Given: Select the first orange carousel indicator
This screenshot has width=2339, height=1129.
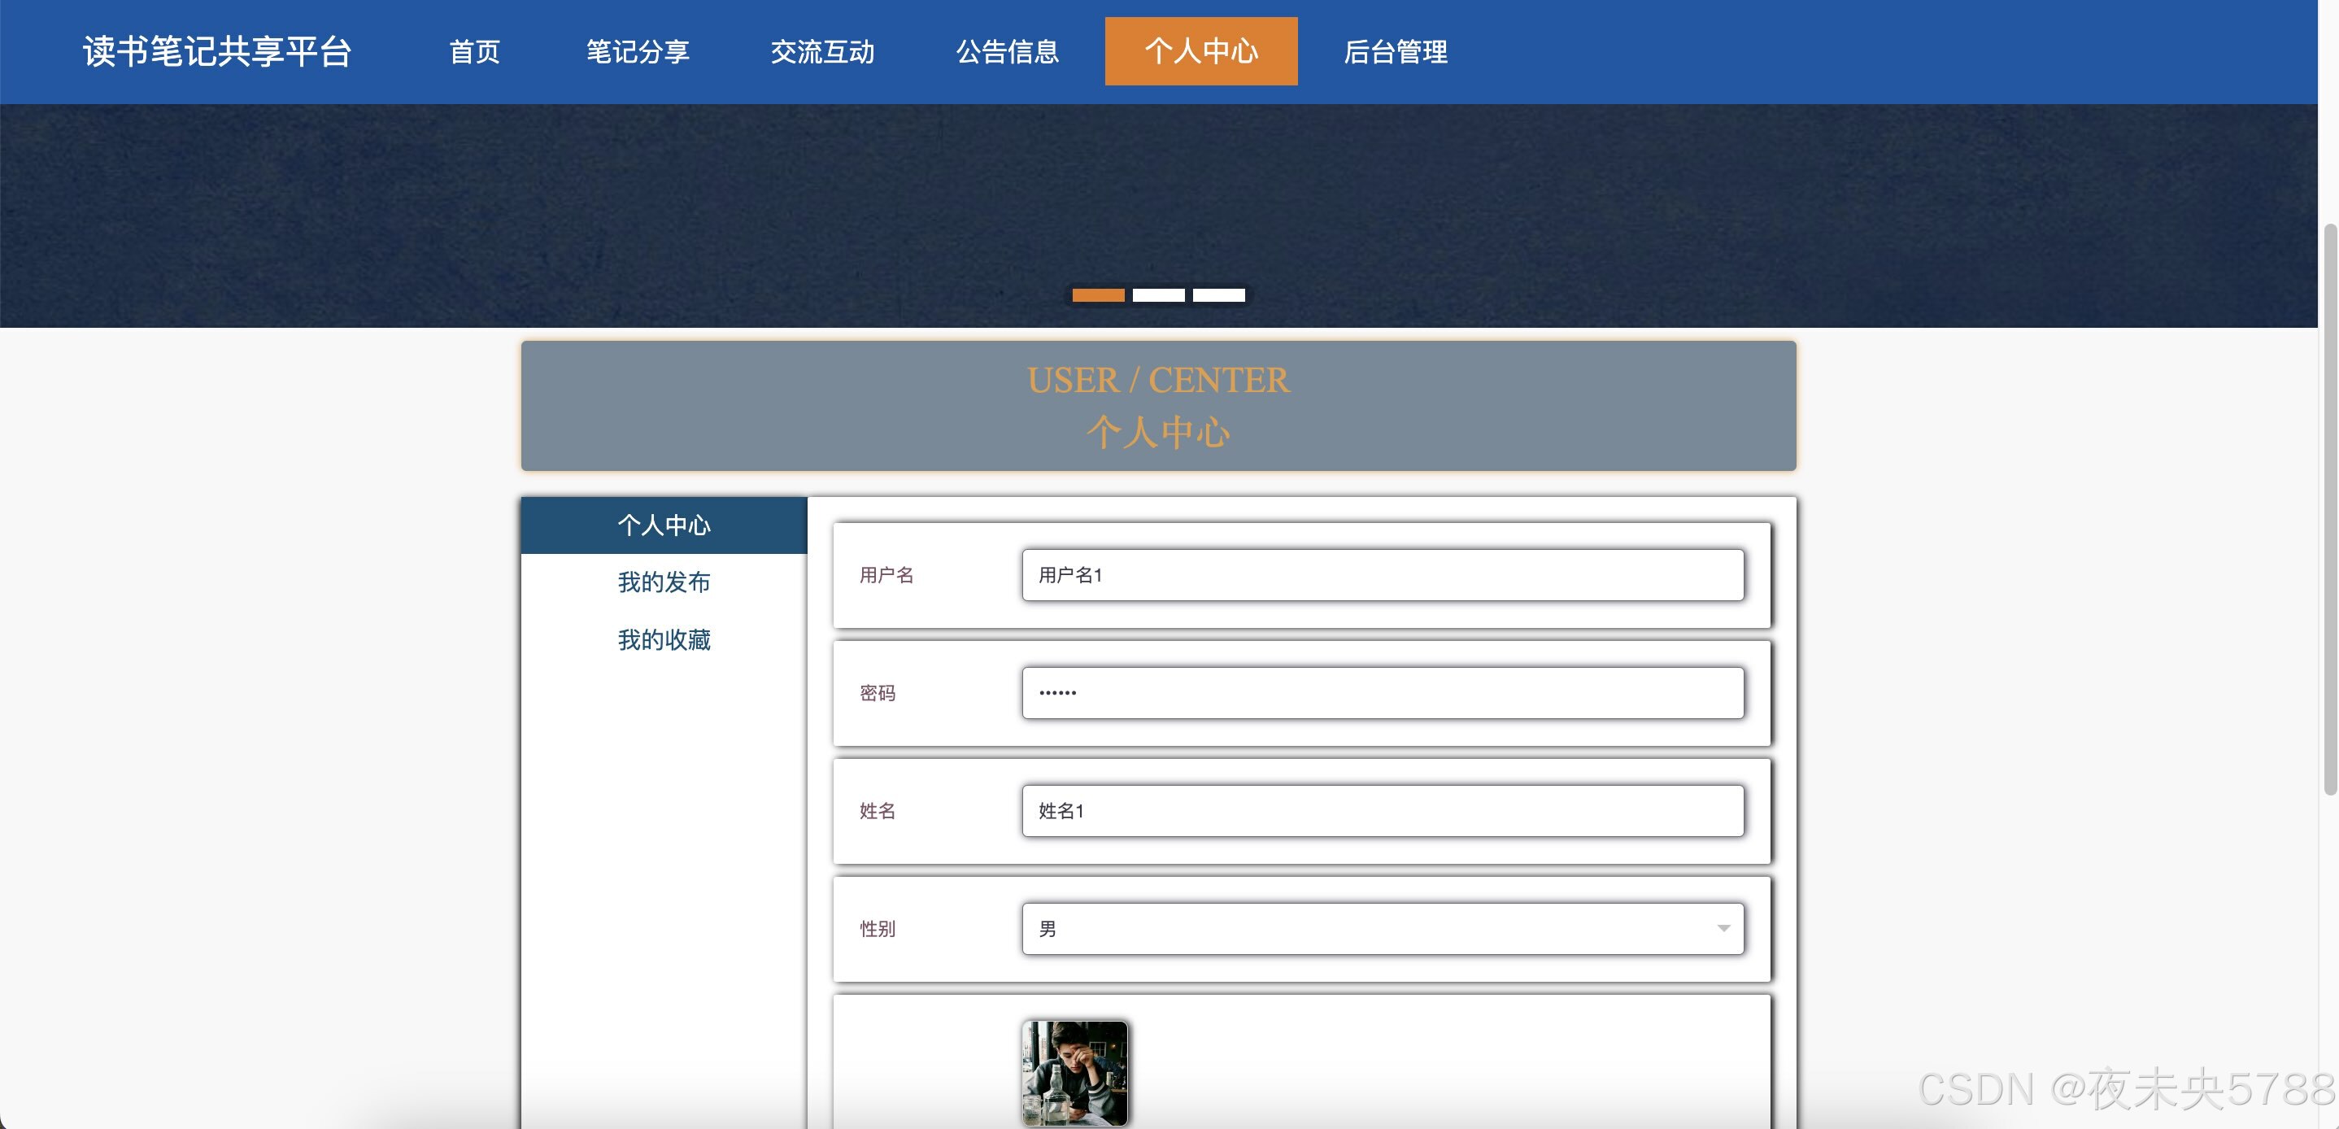Looking at the screenshot, I should tap(1098, 295).
